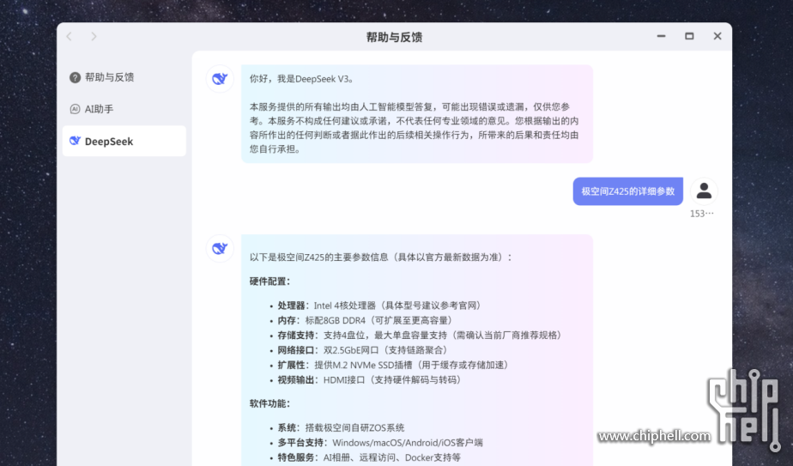Click the user profile avatar
Image resolution: width=793 pixels, height=466 pixels.
tap(704, 191)
